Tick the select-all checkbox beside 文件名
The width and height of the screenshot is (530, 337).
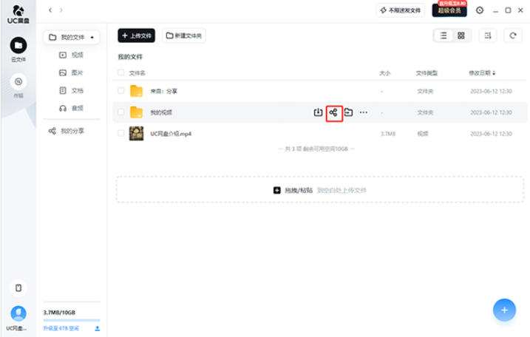(x=121, y=73)
